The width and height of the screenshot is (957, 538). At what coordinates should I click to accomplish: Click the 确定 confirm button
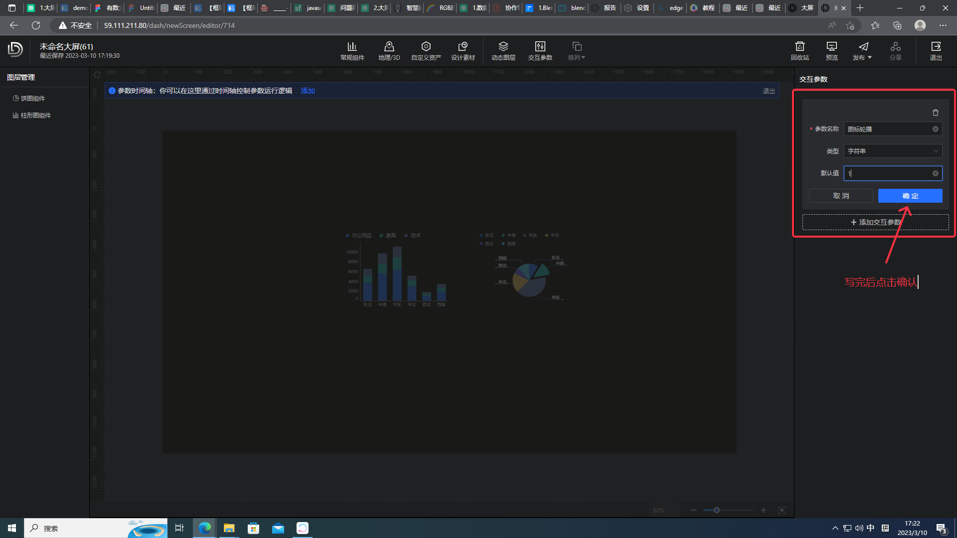[x=910, y=196]
